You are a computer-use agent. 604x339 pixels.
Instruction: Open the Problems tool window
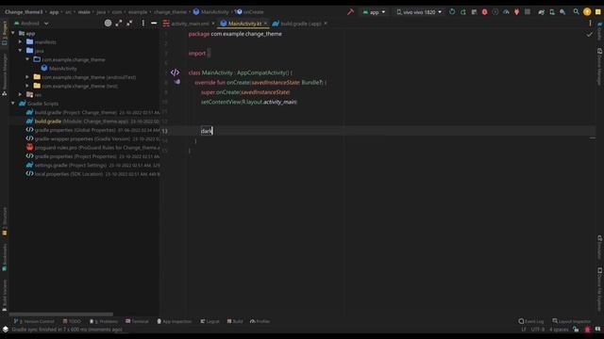(x=104, y=321)
